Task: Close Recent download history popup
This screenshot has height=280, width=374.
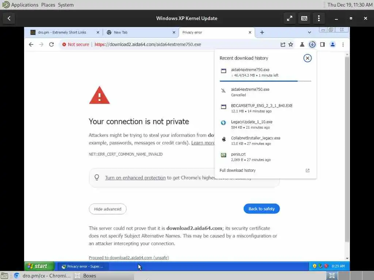Action: tap(308, 58)
